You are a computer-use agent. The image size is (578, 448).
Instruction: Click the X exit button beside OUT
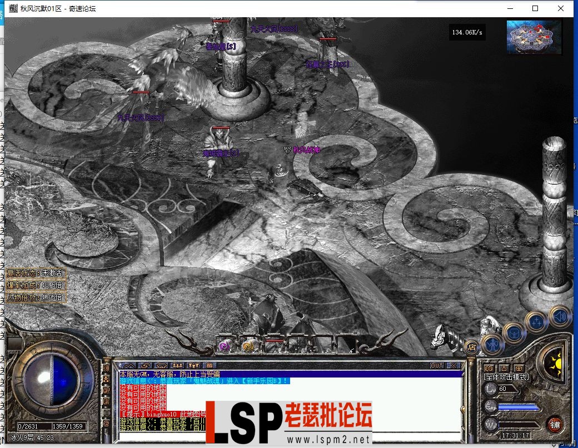(x=454, y=365)
